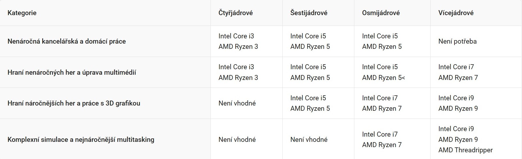Click Není vhodné in the 3D grafikou row

click(237, 103)
